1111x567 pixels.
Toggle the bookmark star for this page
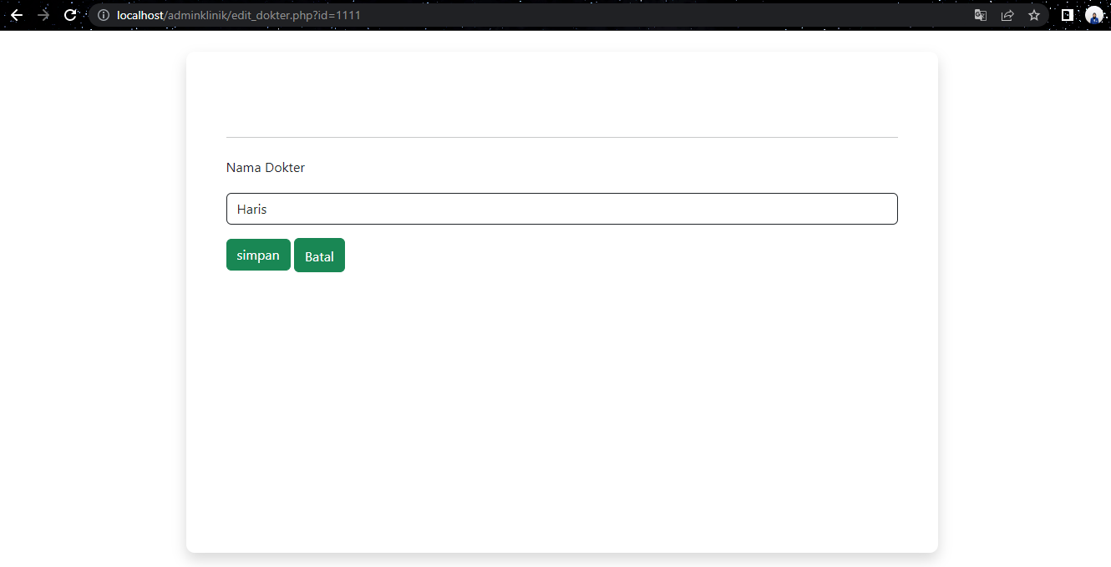(1035, 14)
